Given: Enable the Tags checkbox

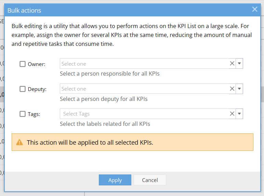Looking at the screenshot, I should click(x=22, y=114).
